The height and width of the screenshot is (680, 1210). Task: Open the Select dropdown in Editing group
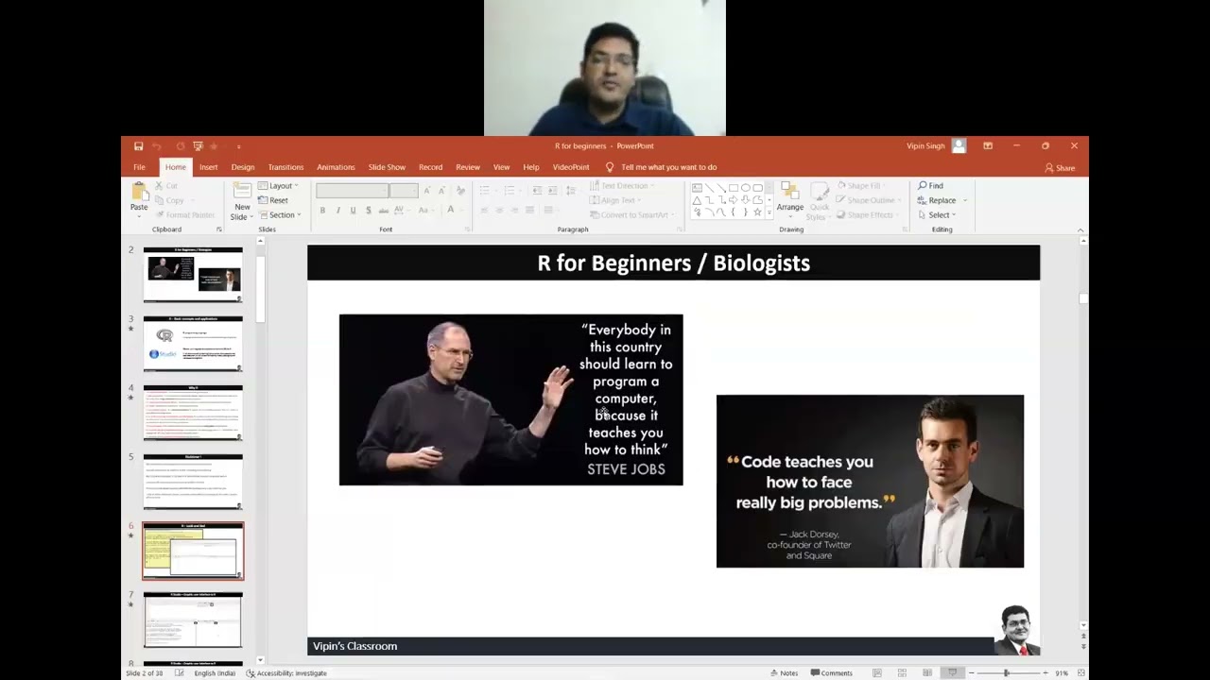tap(936, 214)
